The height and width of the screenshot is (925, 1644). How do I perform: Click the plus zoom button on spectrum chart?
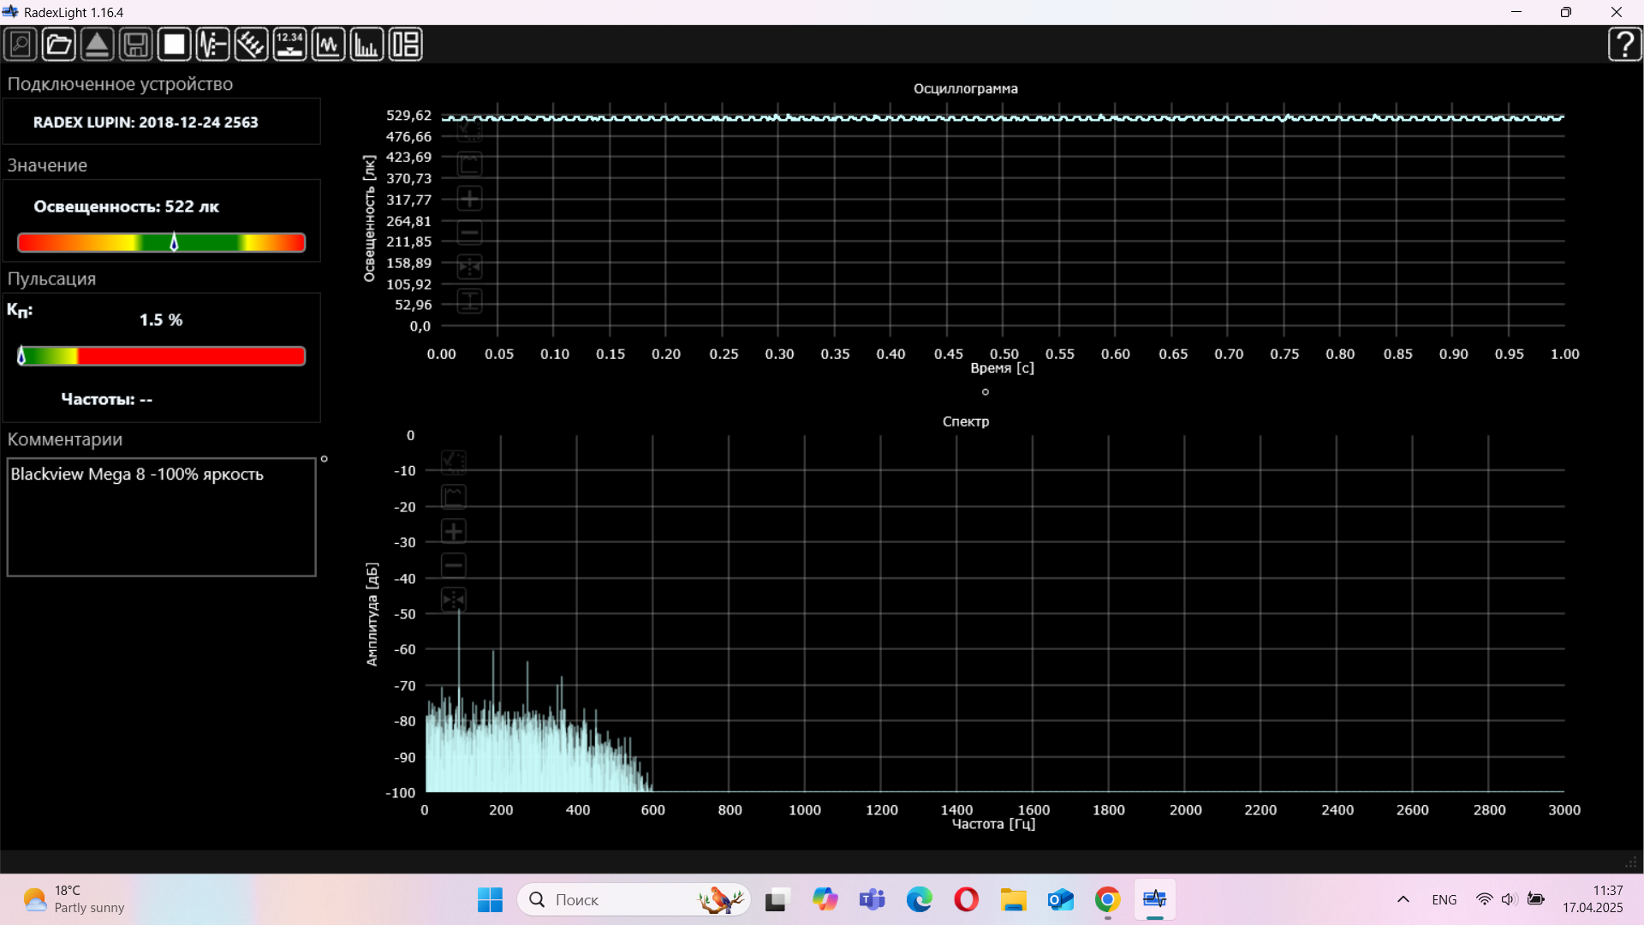point(454,532)
